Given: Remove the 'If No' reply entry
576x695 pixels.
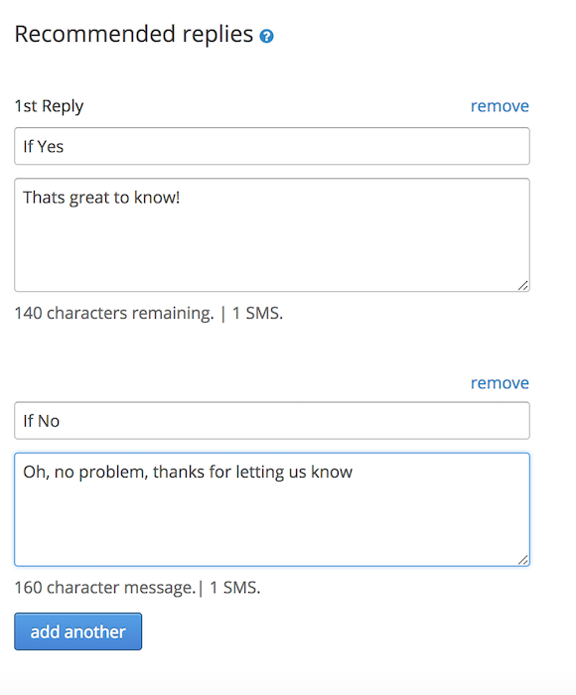Looking at the screenshot, I should (x=500, y=382).
